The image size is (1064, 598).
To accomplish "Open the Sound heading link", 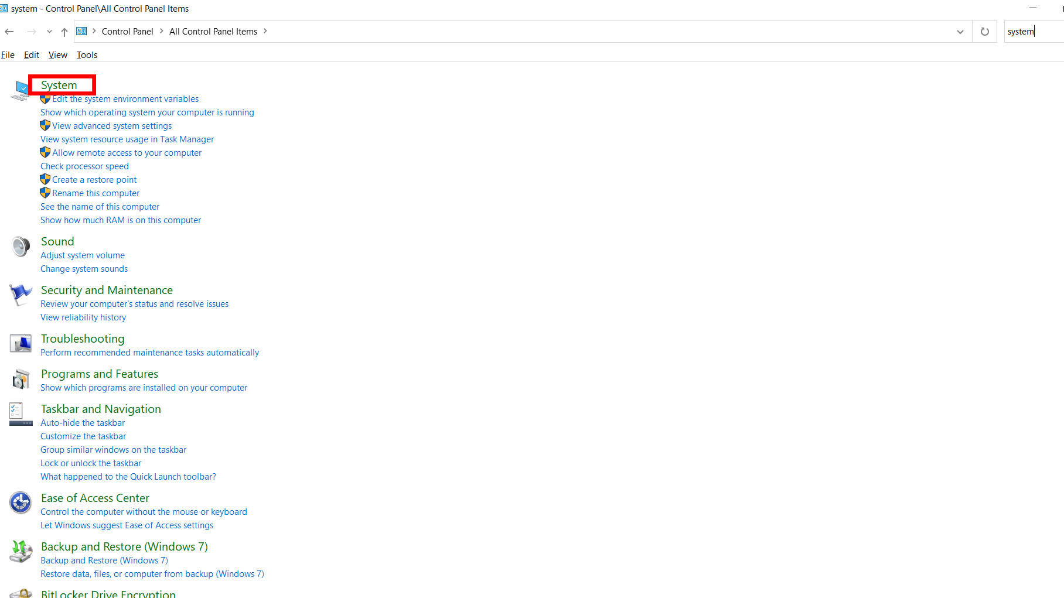I will [x=57, y=241].
